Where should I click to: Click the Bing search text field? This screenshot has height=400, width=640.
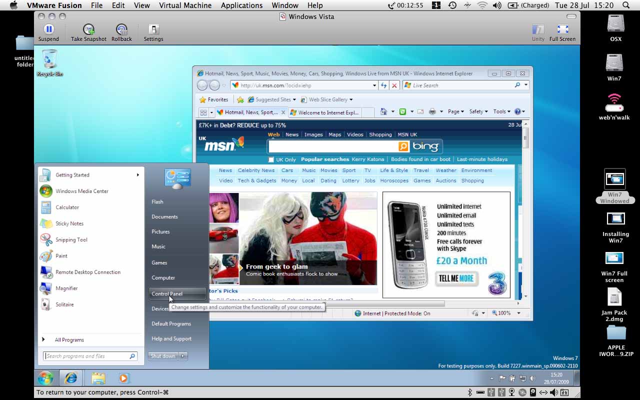[x=333, y=146]
